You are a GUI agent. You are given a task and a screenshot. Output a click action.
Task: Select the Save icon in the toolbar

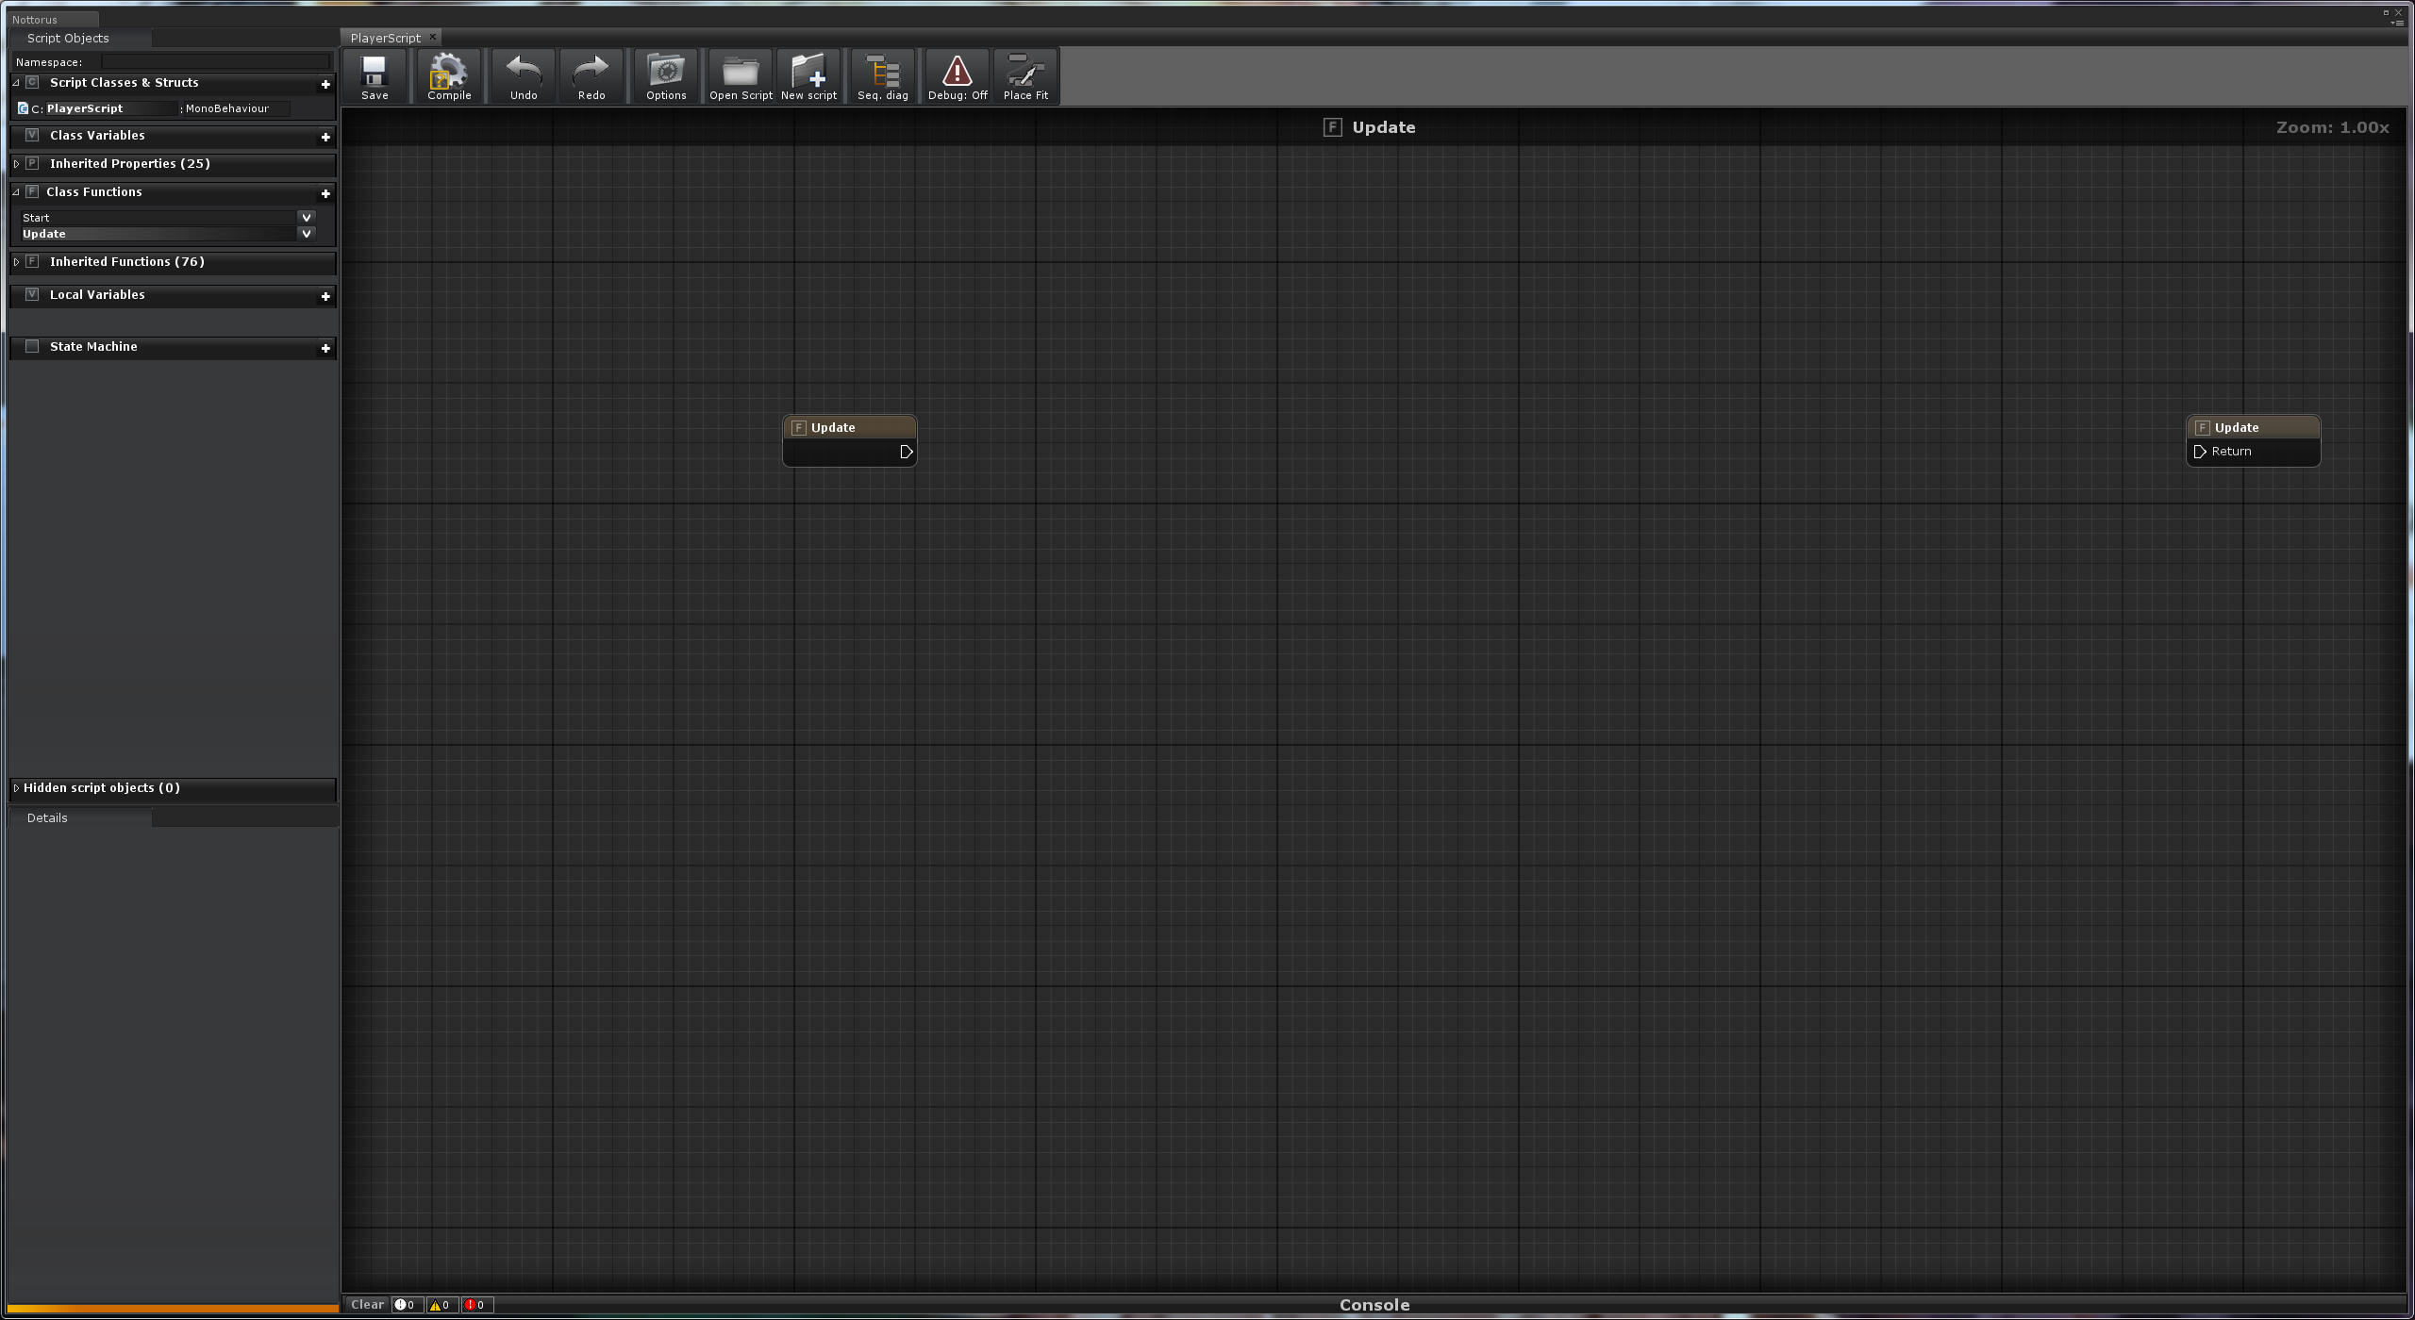[374, 75]
